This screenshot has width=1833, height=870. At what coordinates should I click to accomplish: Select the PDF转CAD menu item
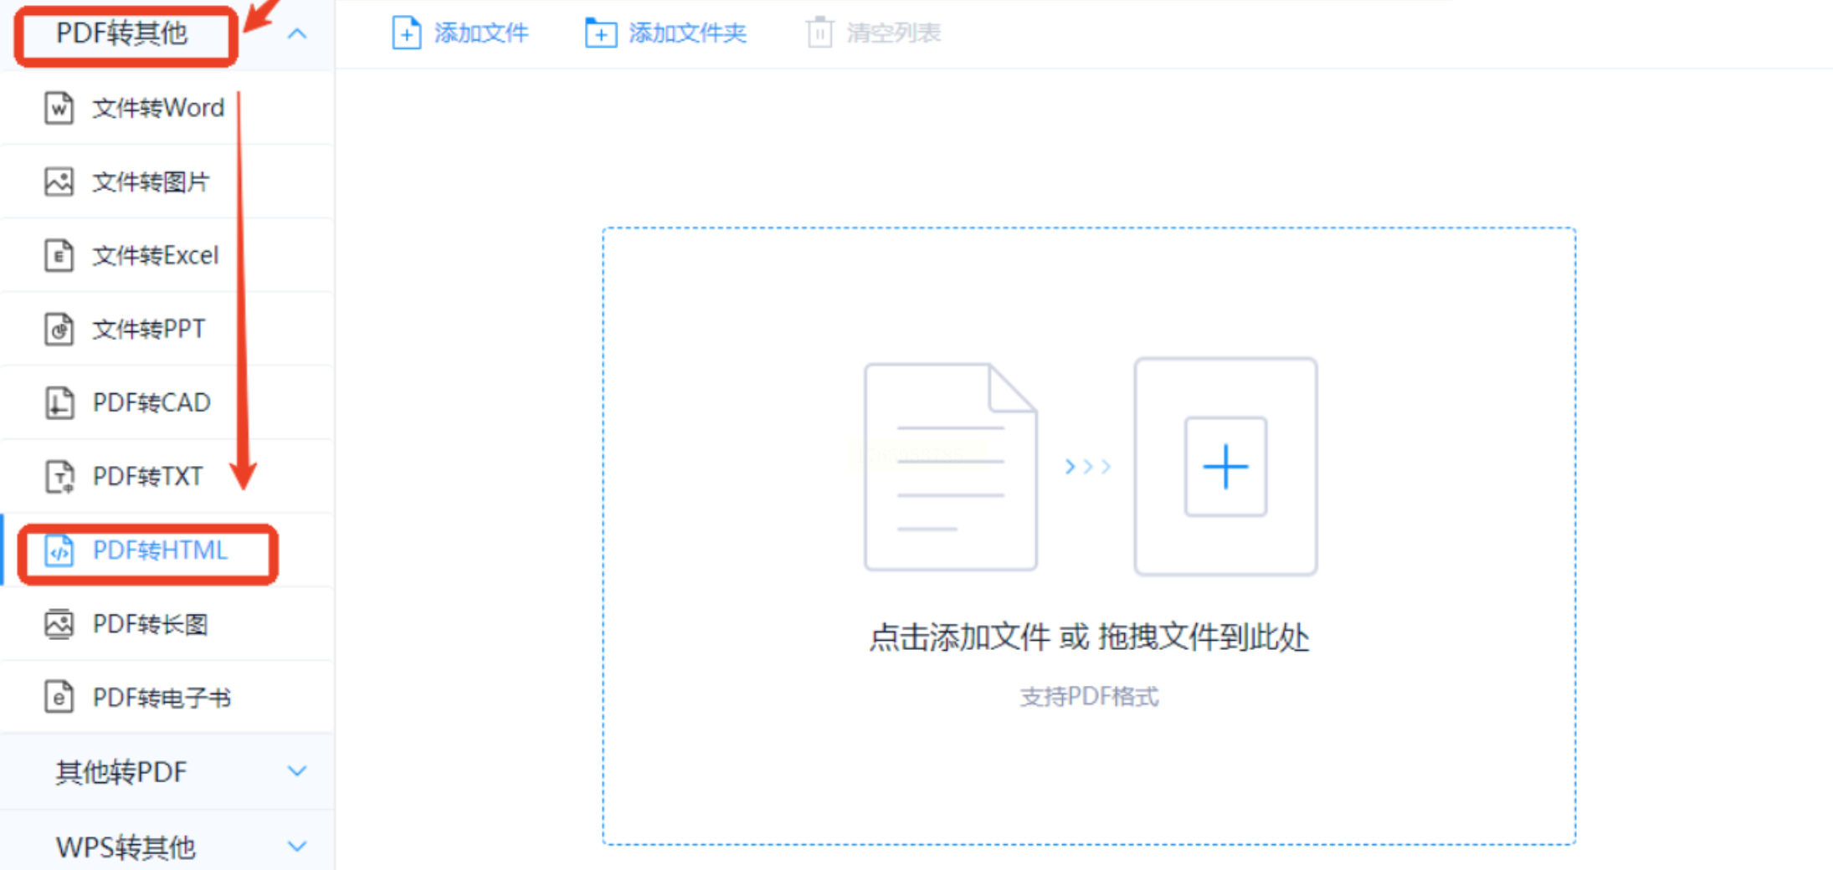(167, 402)
